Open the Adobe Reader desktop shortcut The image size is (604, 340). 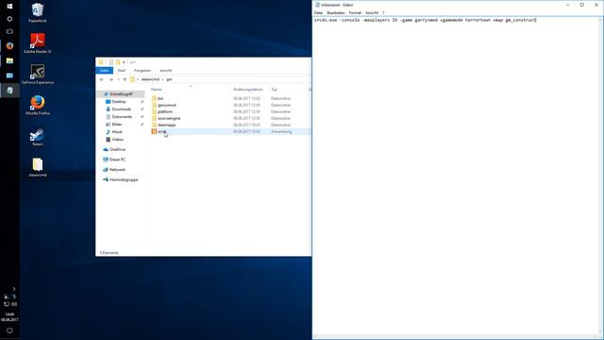[x=38, y=43]
